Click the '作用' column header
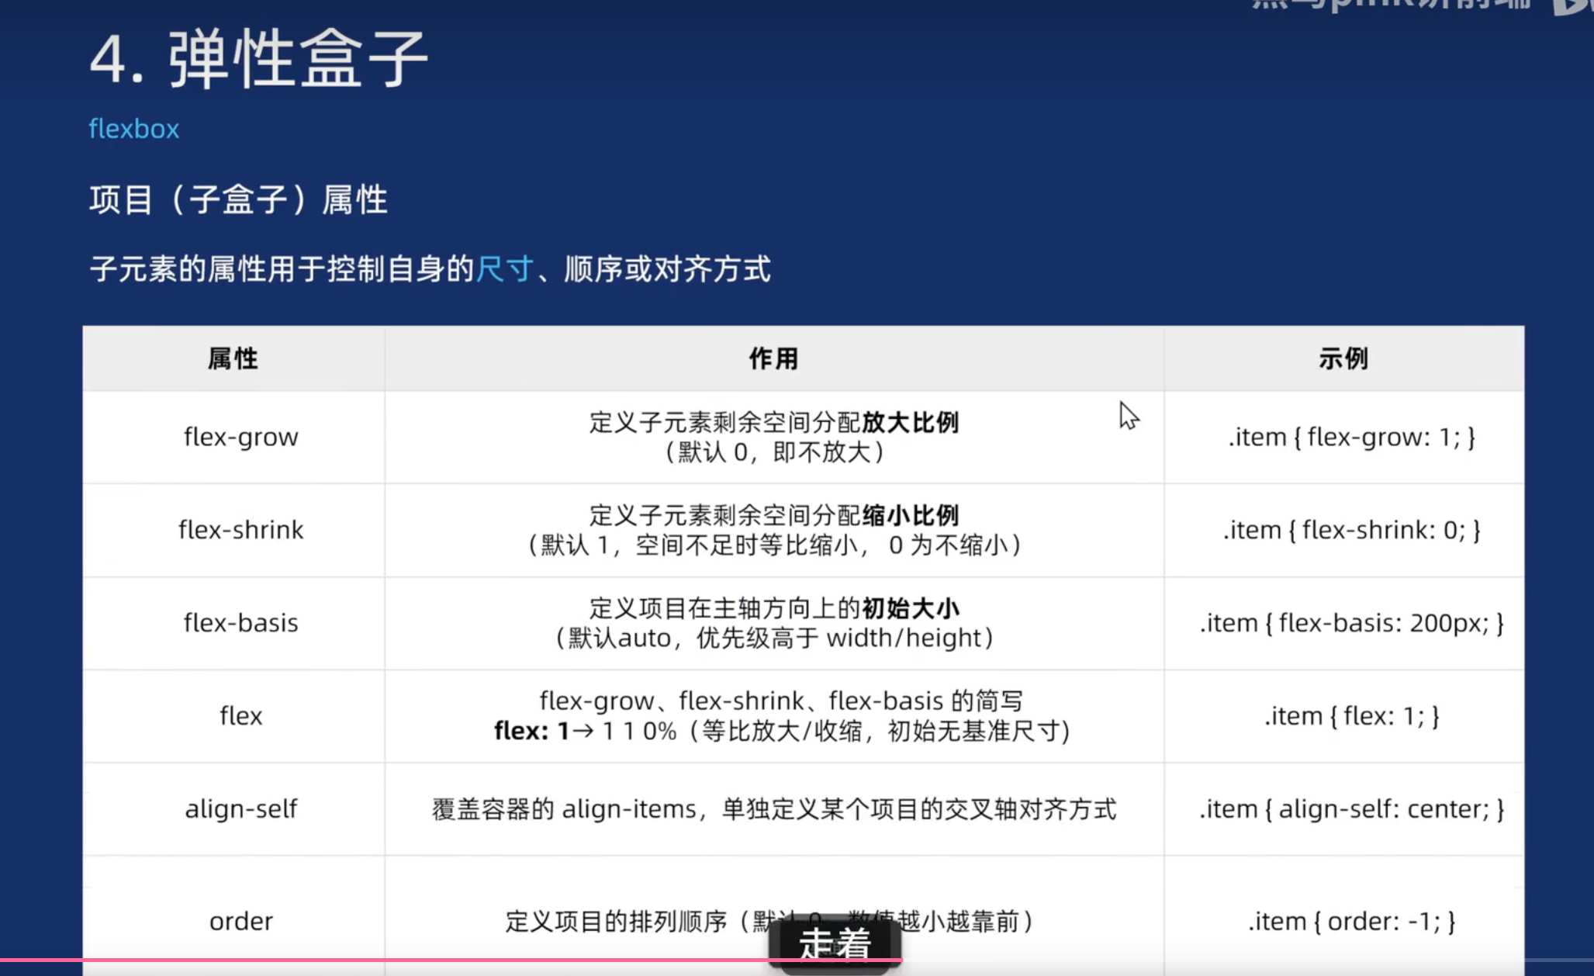 click(x=773, y=358)
